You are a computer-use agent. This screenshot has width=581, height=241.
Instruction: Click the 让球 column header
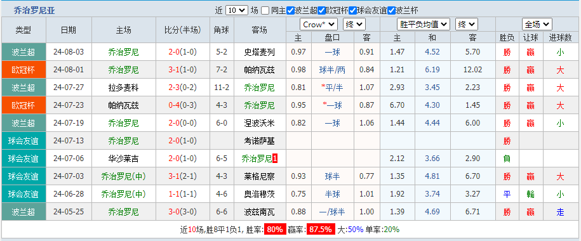[531, 37]
